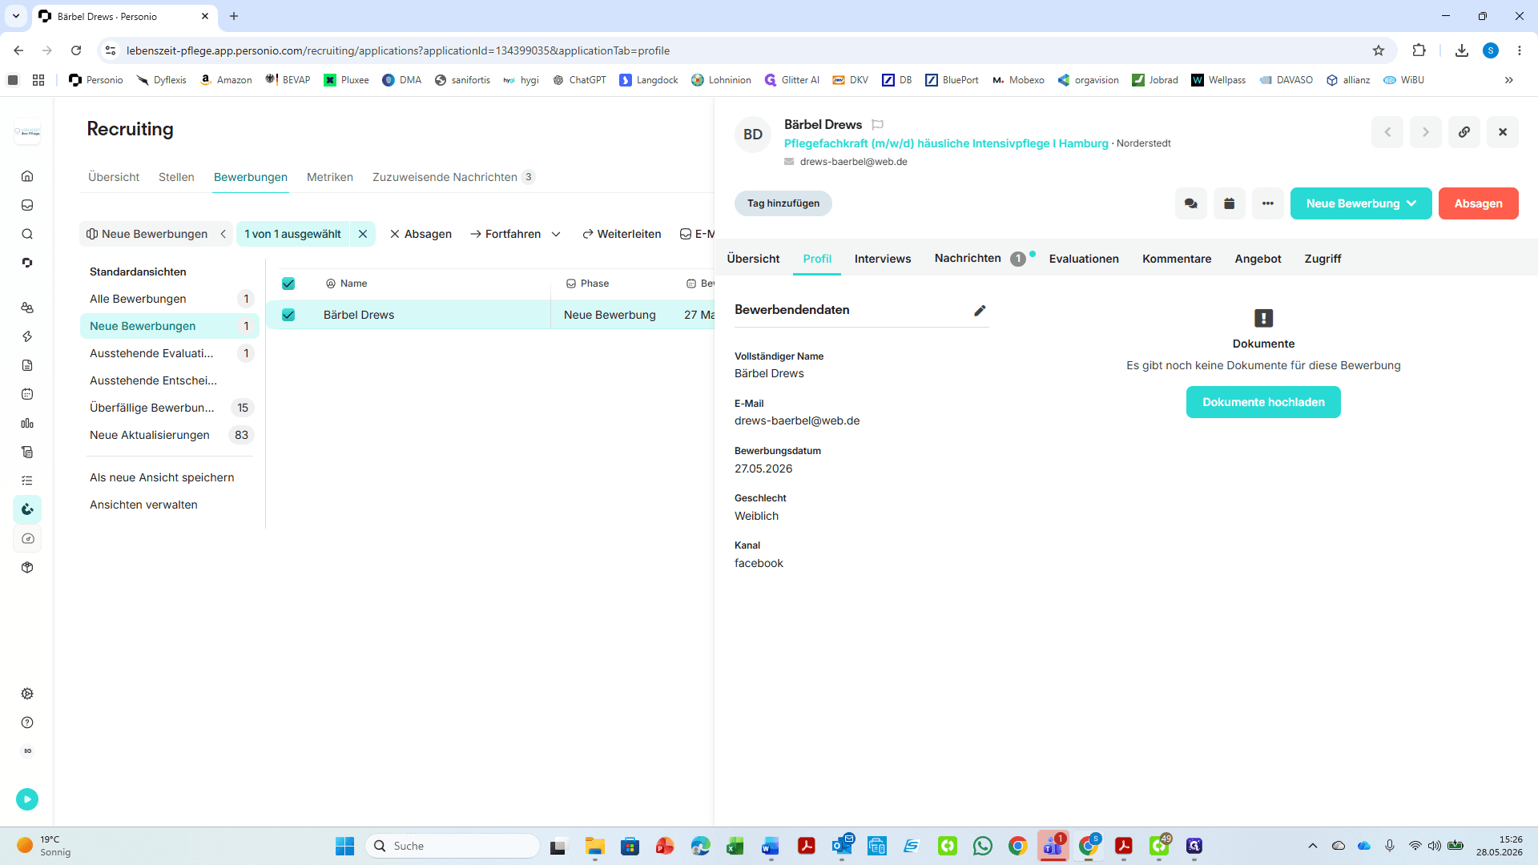
Task: Go to next applicant arrow
Action: 1426,132
